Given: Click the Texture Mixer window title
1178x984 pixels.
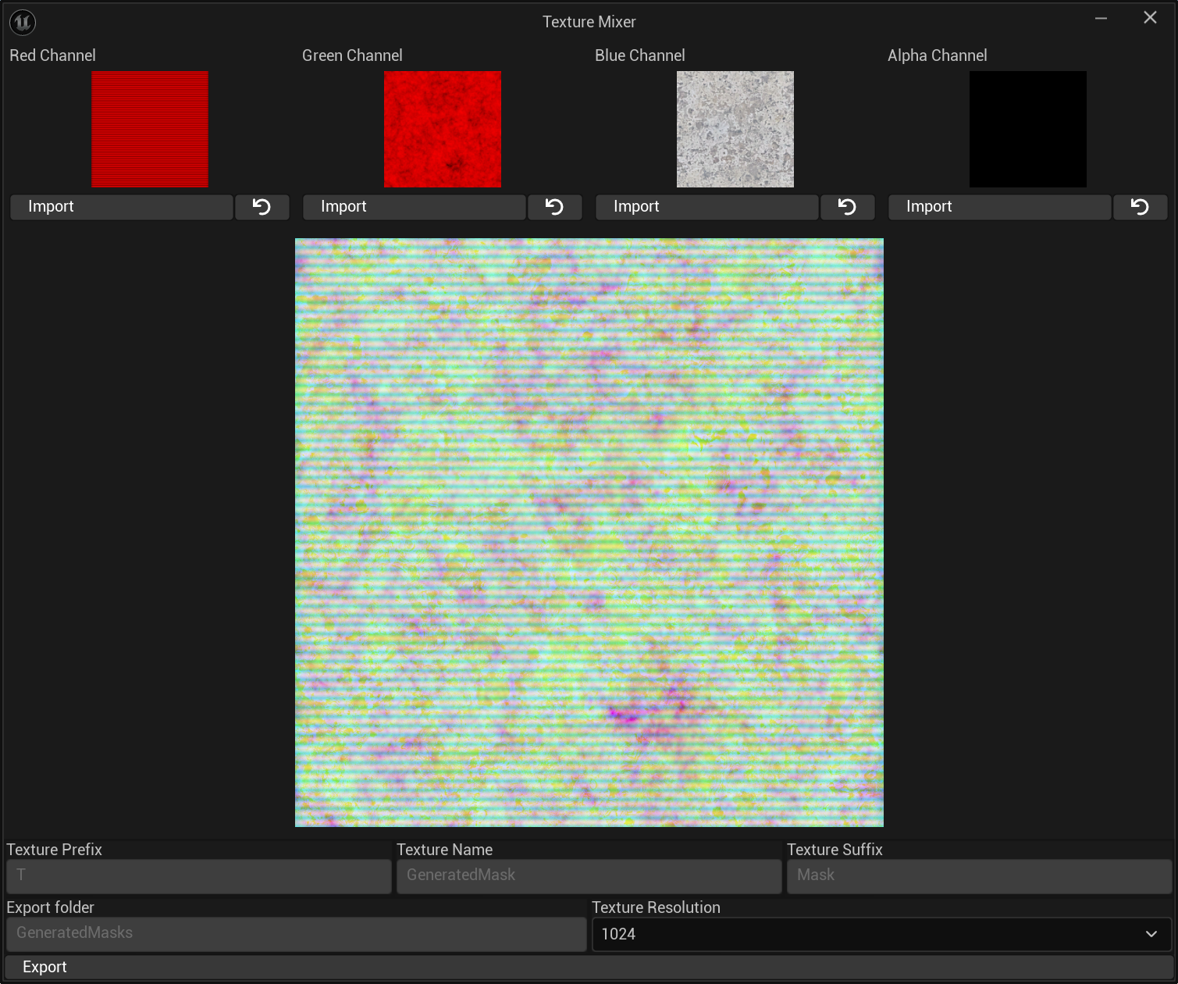Looking at the screenshot, I should [x=589, y=22].
